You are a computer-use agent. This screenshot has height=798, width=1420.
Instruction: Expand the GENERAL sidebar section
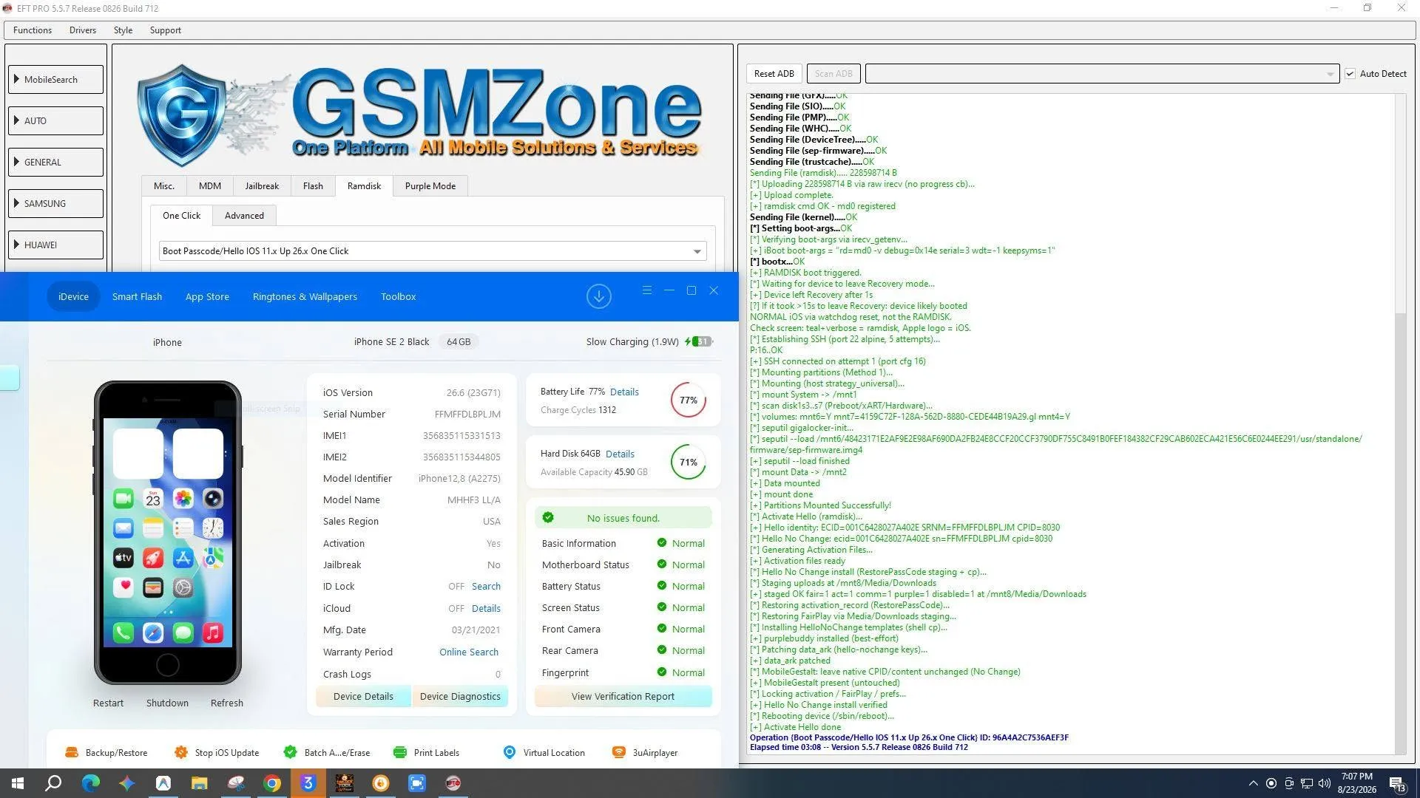[x=56, y=163]
